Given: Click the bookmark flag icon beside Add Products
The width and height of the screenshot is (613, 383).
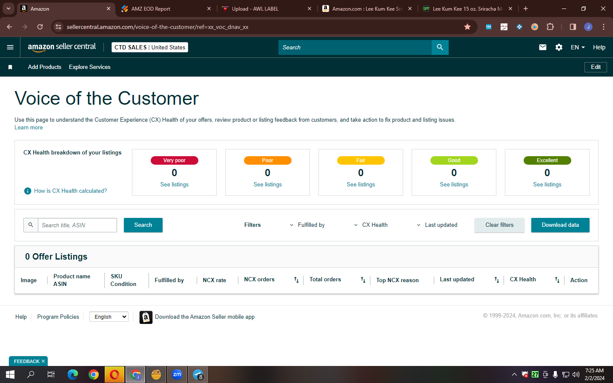Looking at the screenshot, I should 10,67.
